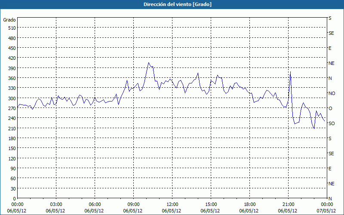Click the 'NO' compass label

(332, 93)
